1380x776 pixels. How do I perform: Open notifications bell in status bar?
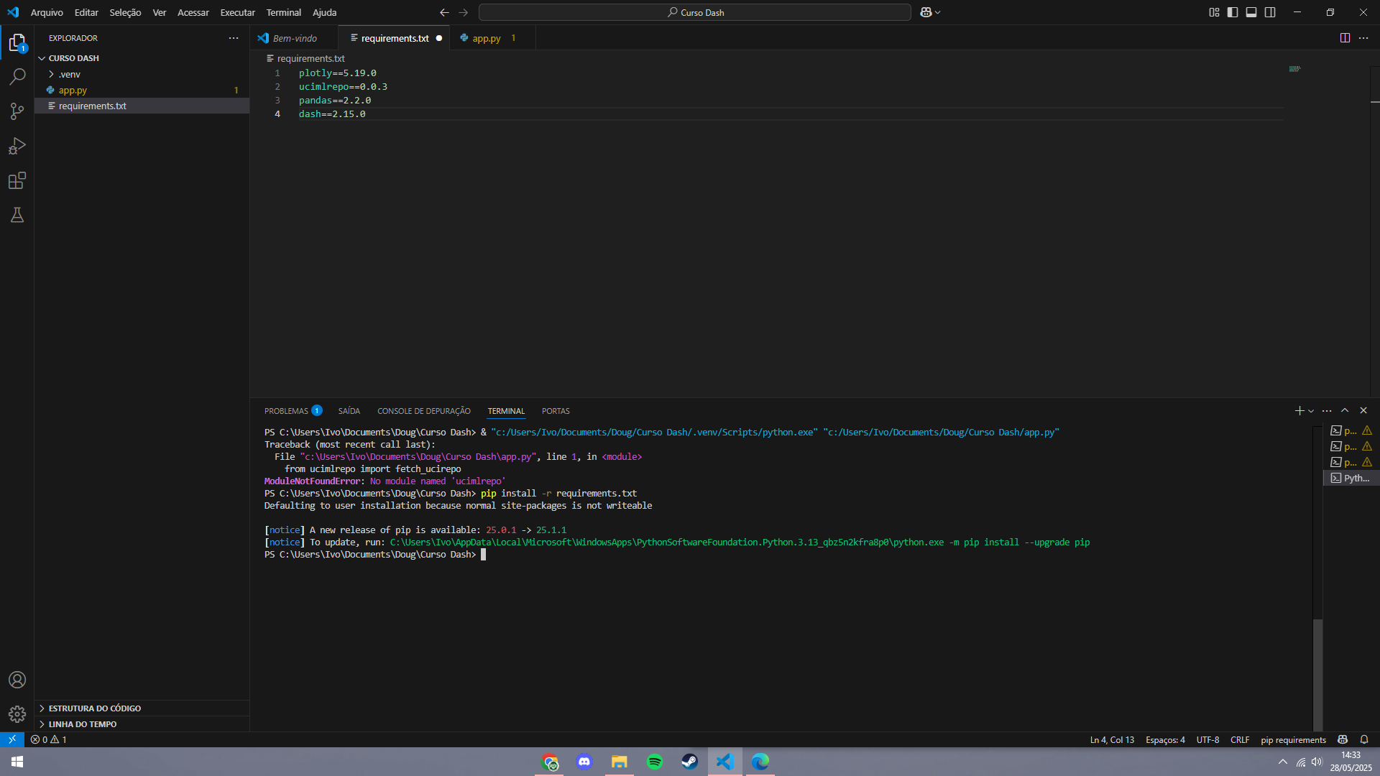(1364, 739)
